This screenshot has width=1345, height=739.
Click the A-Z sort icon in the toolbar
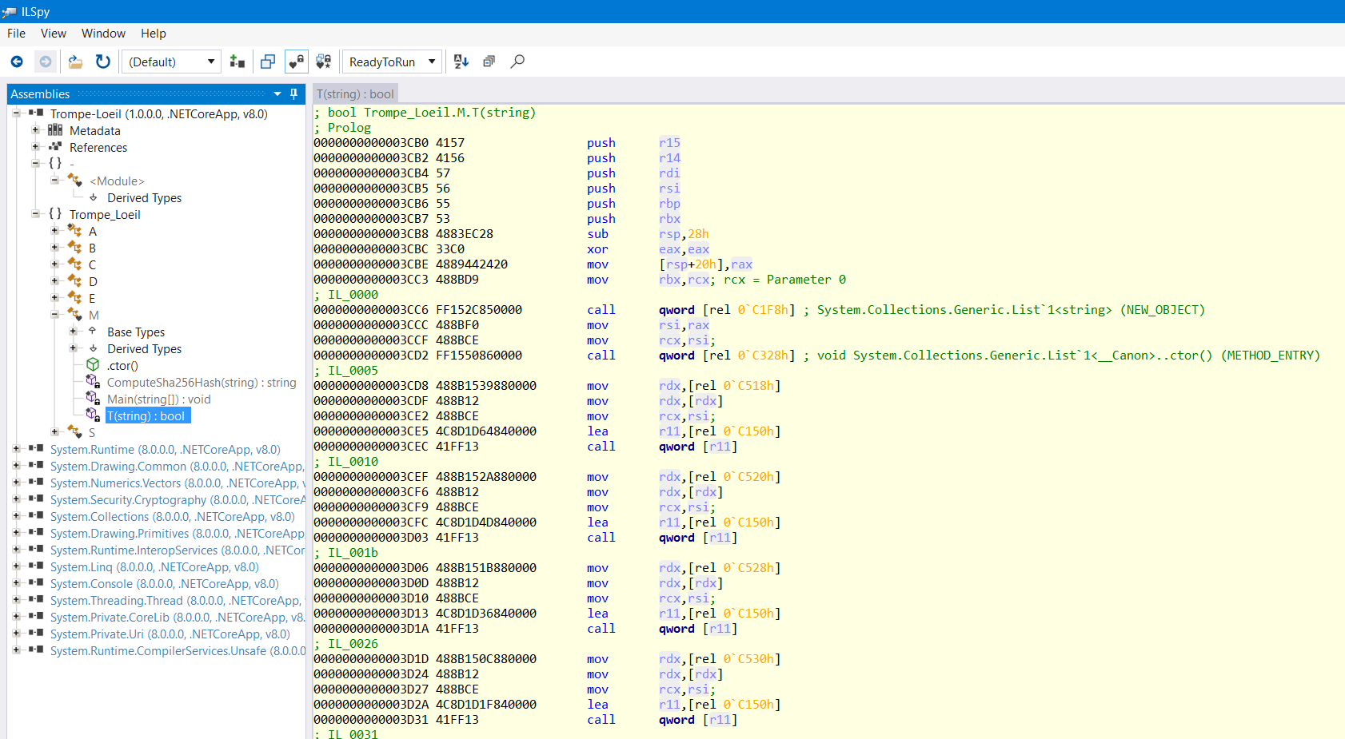(461, 62)
